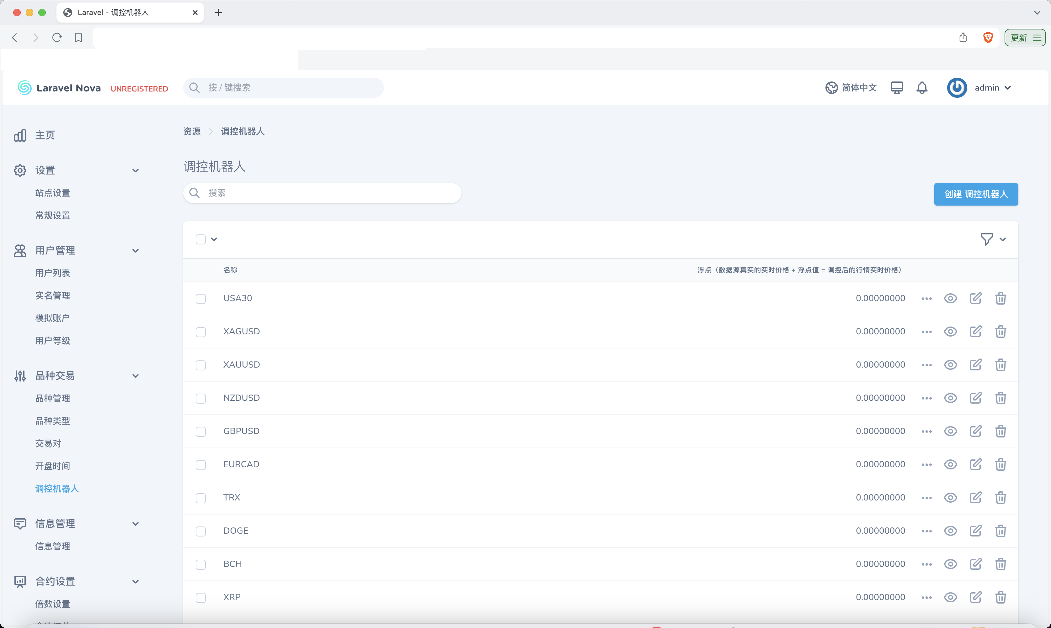Reload the browser page
Screen dimensions: 1051x628
pyautogui.click(x=57, y=38)
